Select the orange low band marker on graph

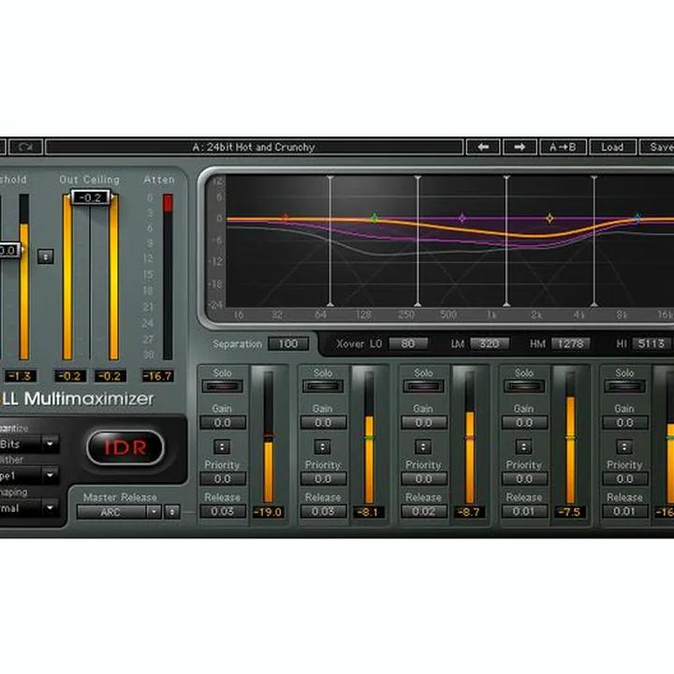click(x=286, y=218)
